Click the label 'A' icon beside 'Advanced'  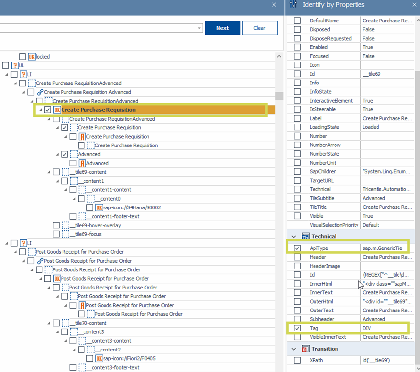point(82,163)
